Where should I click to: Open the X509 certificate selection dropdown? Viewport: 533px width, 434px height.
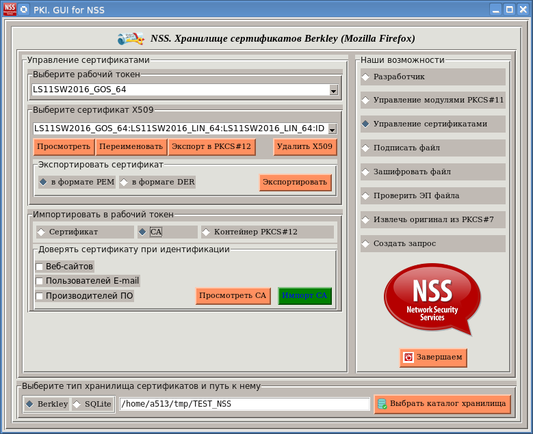pyautogui.click(x=332, y=128)
